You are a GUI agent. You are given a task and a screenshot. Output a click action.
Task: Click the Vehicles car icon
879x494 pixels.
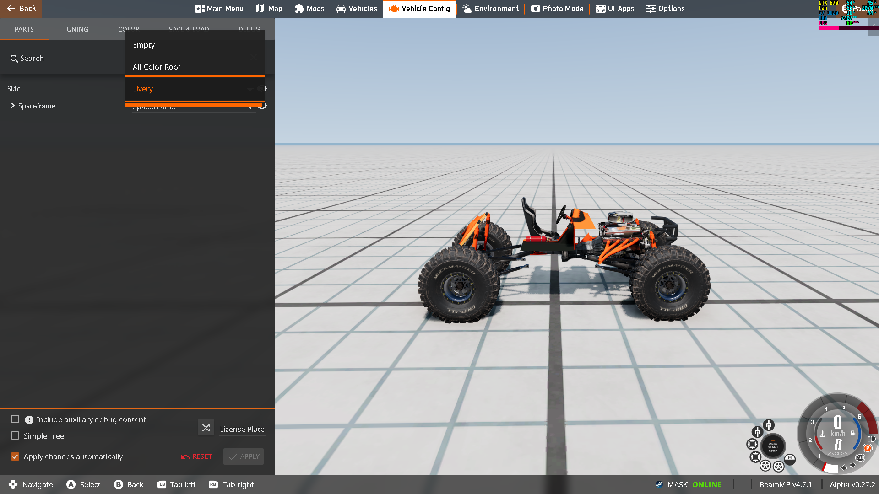click(341, 9)
